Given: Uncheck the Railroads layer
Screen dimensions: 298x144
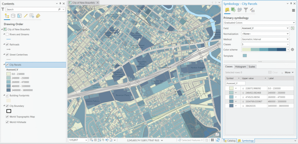Looking at the screenshot, I should point(7,45).
